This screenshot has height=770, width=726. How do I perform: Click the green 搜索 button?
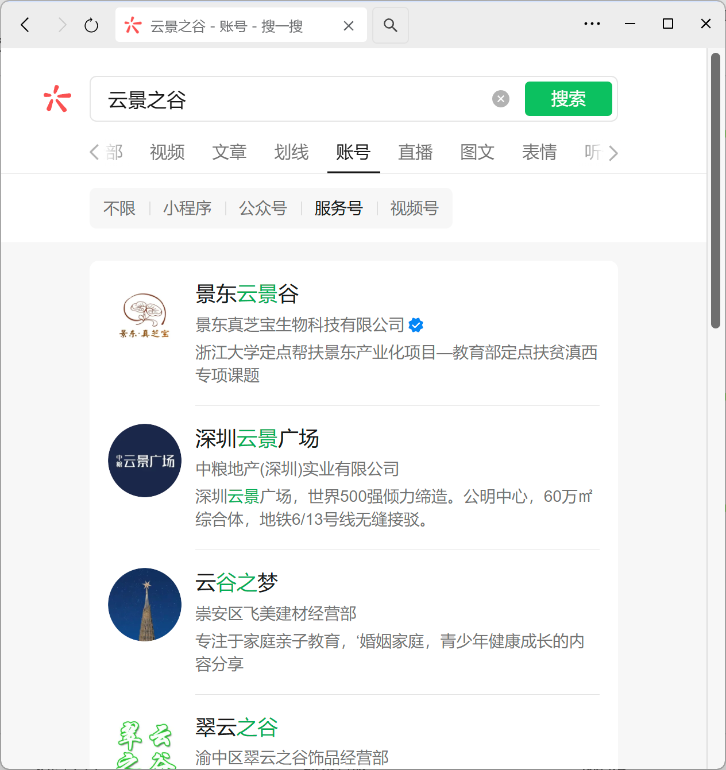tap(569, 99)
